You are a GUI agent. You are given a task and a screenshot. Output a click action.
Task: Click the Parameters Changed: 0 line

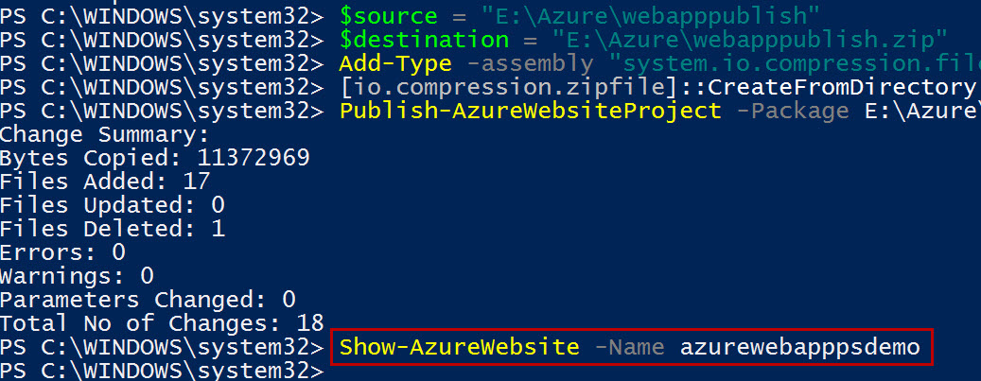coord(147,300)
